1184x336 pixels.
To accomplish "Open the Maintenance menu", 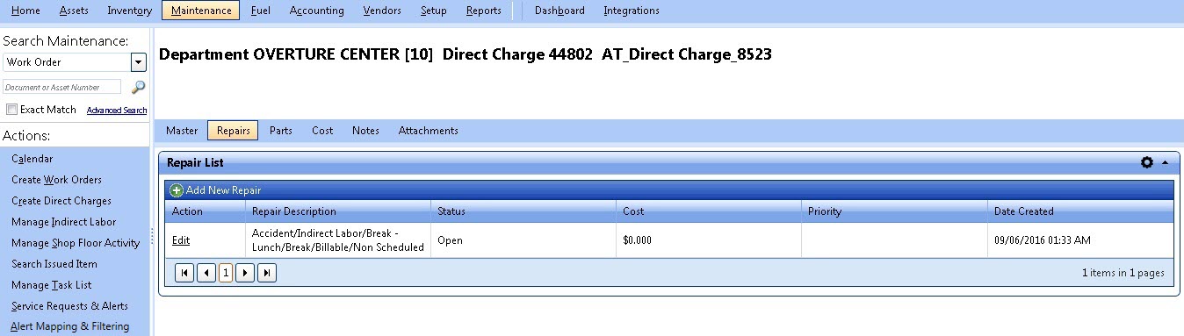I will (x=201, y=11).
